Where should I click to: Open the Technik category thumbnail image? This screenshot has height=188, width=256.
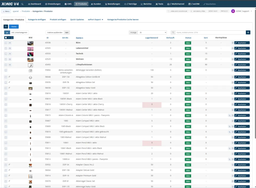(30, 54)
